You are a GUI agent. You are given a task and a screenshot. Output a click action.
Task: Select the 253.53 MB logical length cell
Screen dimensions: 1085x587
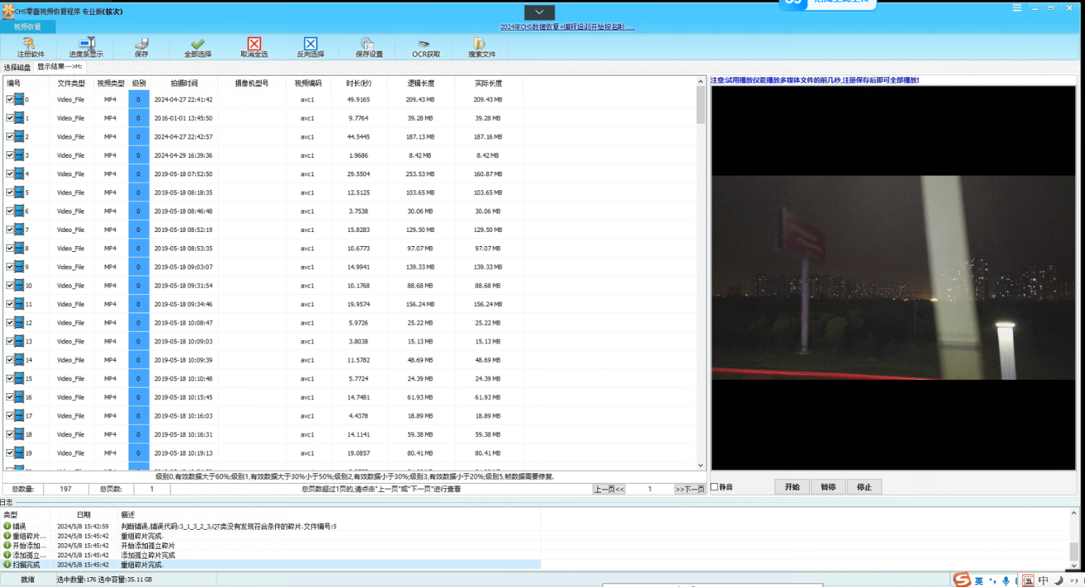click(420, 174)
